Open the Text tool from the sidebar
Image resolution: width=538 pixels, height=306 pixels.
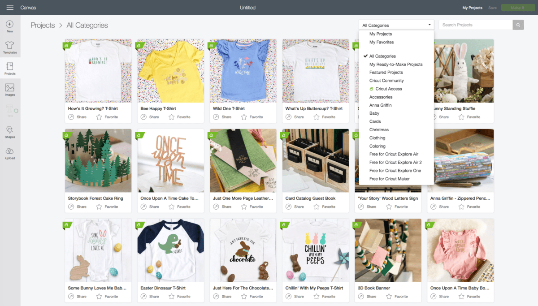(x=9, y=110)
